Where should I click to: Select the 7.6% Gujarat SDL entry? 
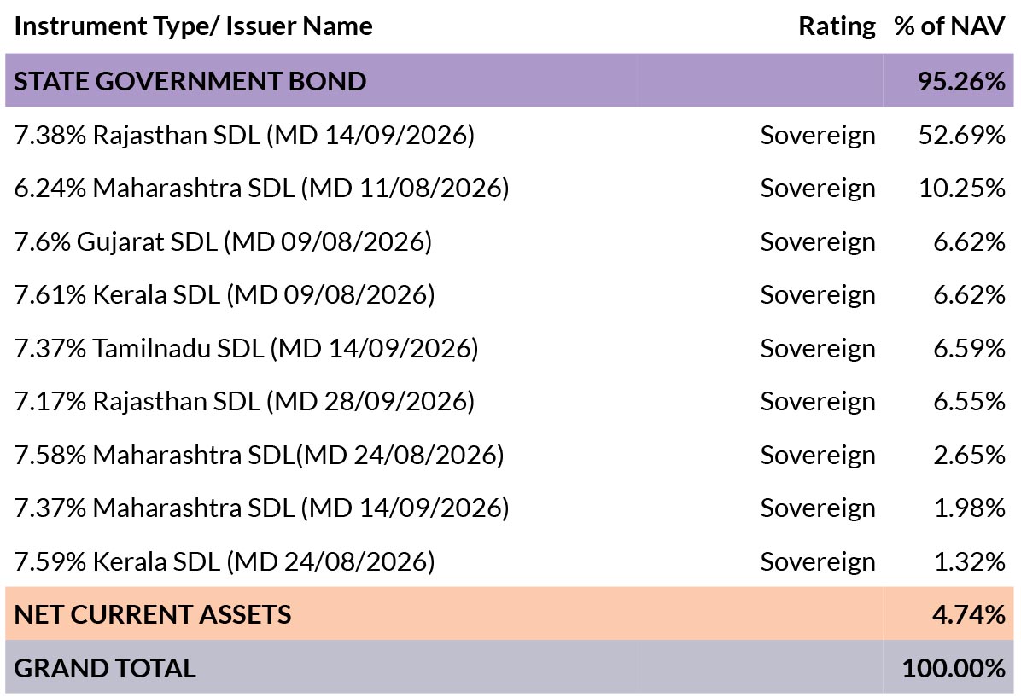tap(223, 241)
